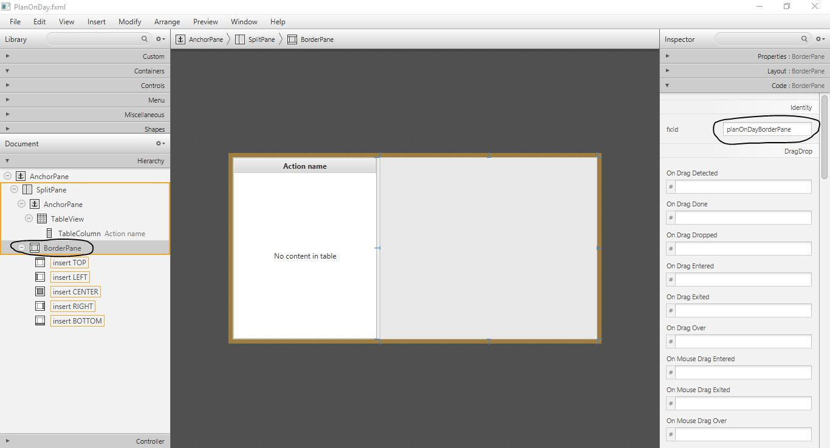Open the Document panel gear menu
Viewport: 830px width, 448px height.
pos(160,143)
